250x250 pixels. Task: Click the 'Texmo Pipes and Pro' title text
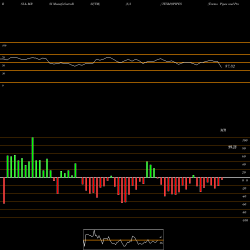[223, 4]
